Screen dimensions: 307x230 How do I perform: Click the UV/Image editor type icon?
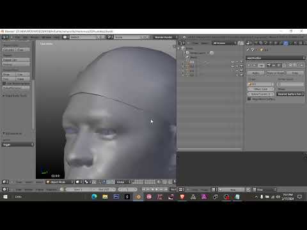(181, 189)
